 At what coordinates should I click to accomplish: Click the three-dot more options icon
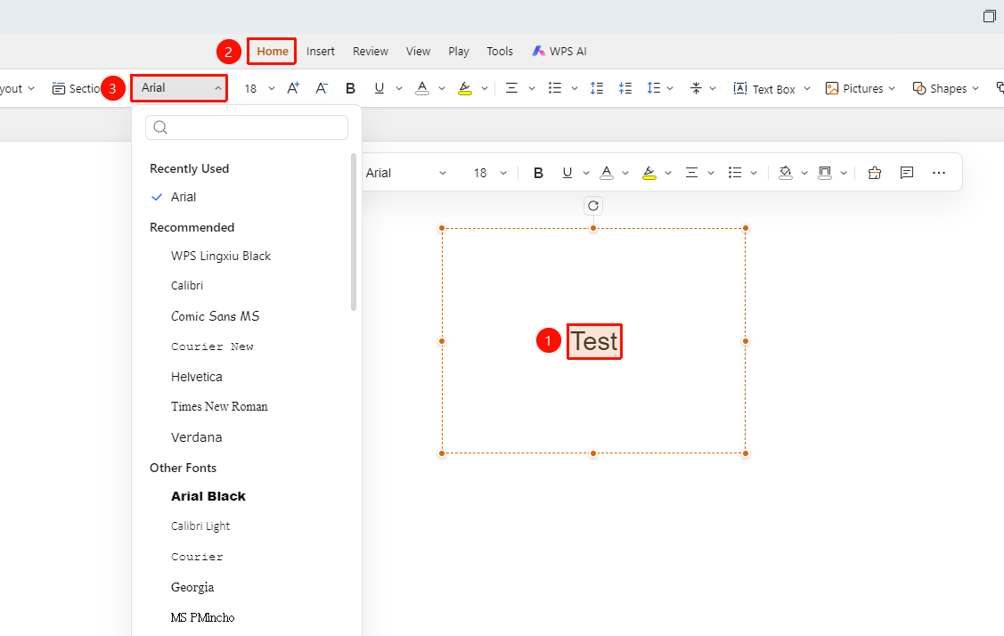coord(939,172)
